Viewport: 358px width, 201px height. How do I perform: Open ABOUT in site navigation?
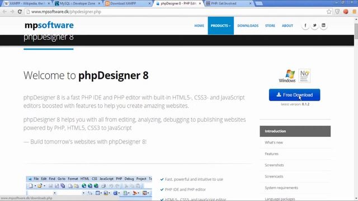(x=288, y=26)
